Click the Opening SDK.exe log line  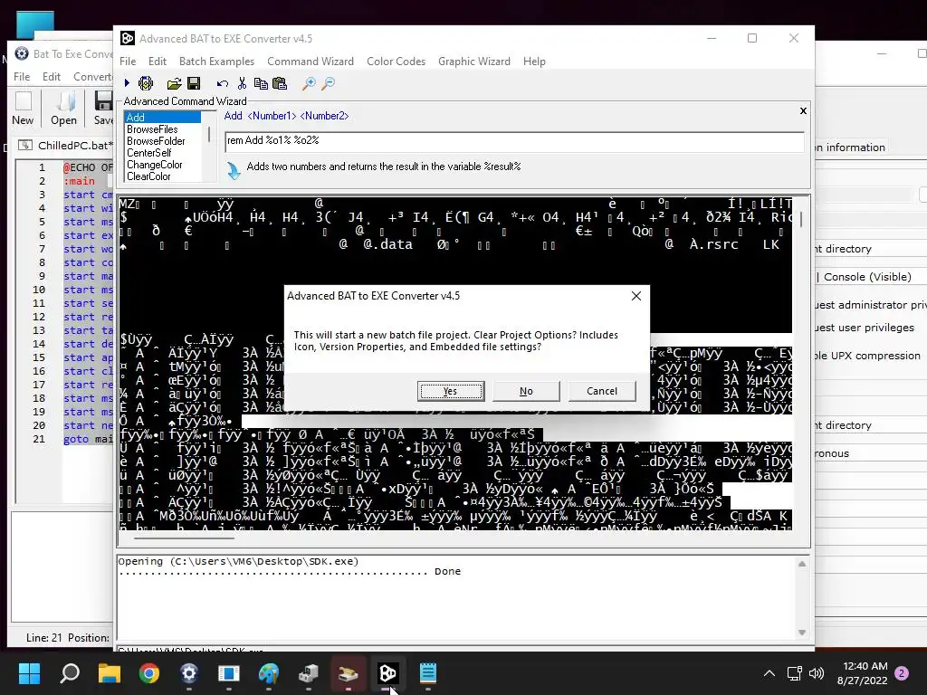tap(238, 561)
